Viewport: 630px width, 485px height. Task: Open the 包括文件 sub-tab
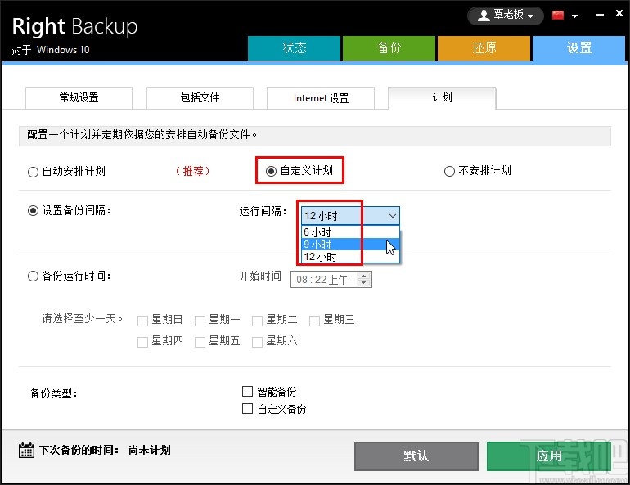[x=200, y=97]
